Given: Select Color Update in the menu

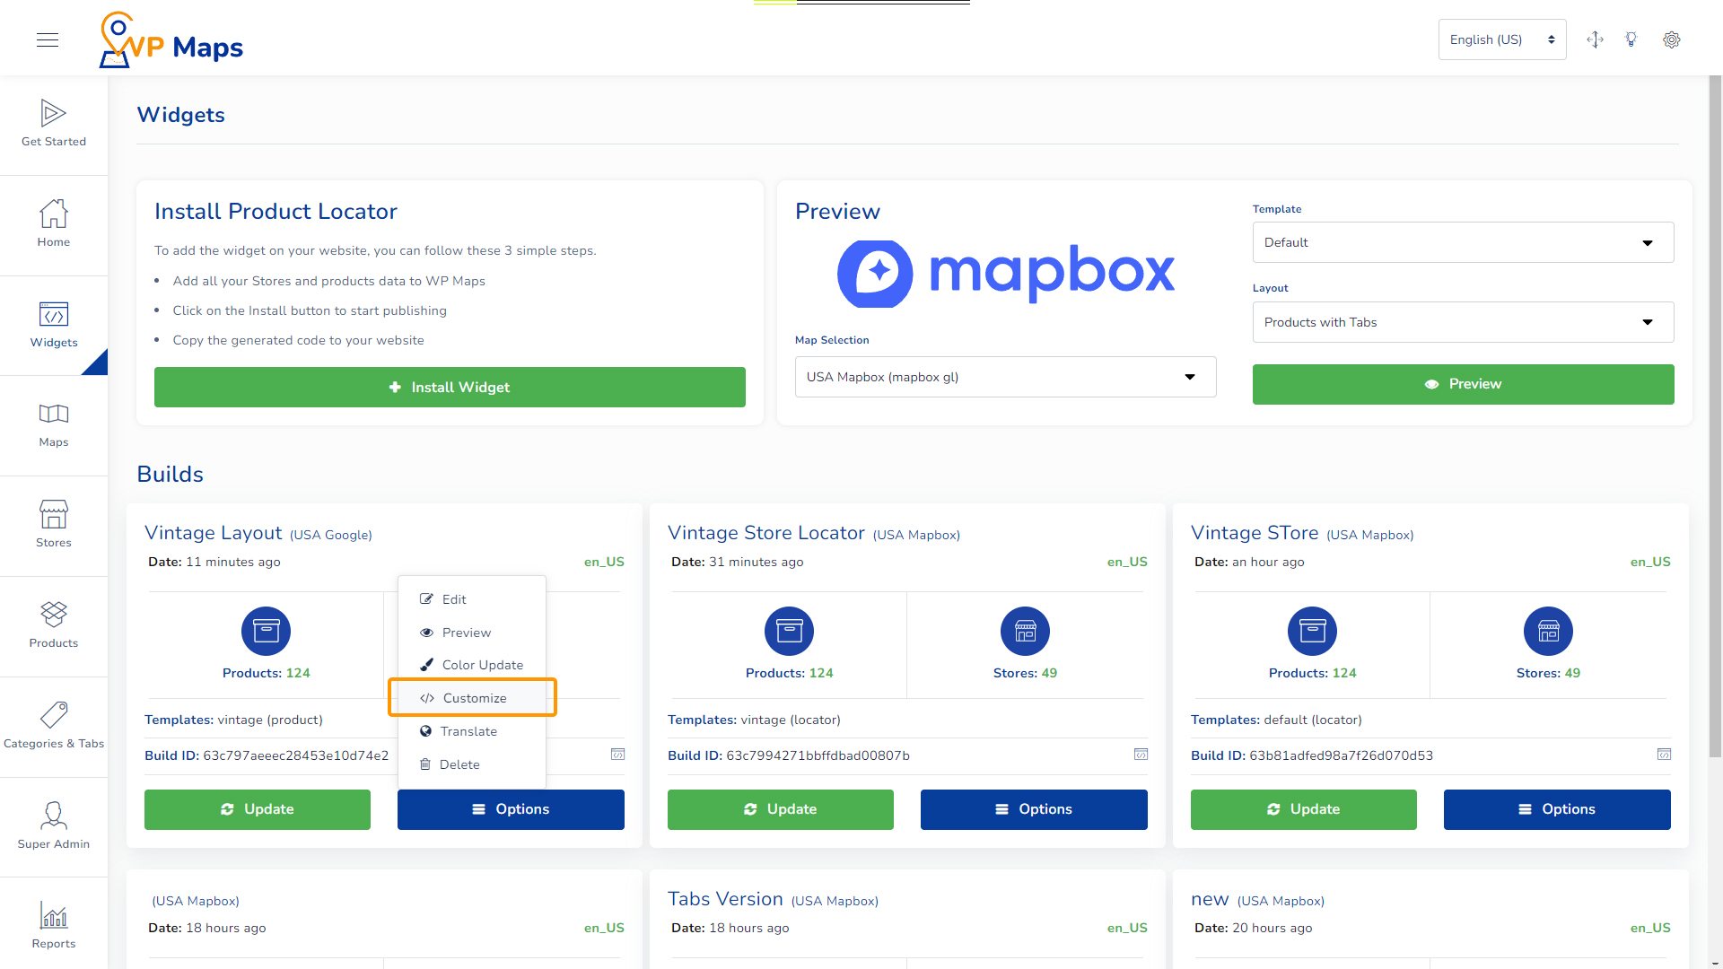Looking at the screenshot, I should pyautogui.click(x=482, y=665).
